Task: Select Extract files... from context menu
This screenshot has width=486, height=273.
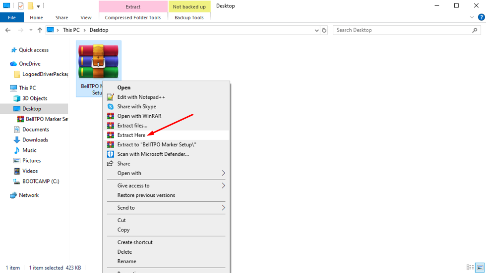Action: click(132, 126)
